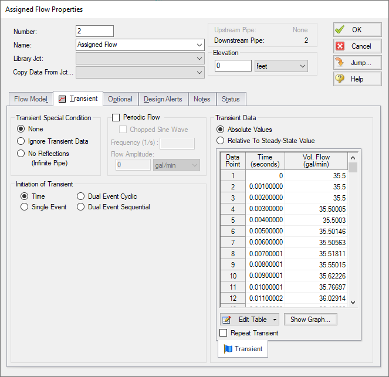The width and height of the screenshot is (389, 377).
Task: Click the Jump arrow icon
Action: tap(340, 63)
